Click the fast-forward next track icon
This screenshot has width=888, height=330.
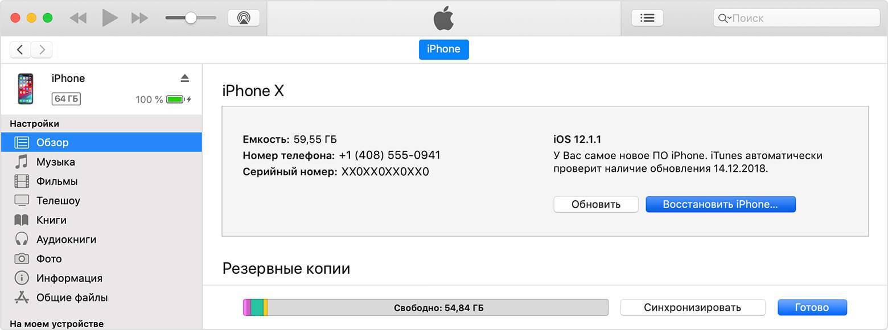[139, 18]
